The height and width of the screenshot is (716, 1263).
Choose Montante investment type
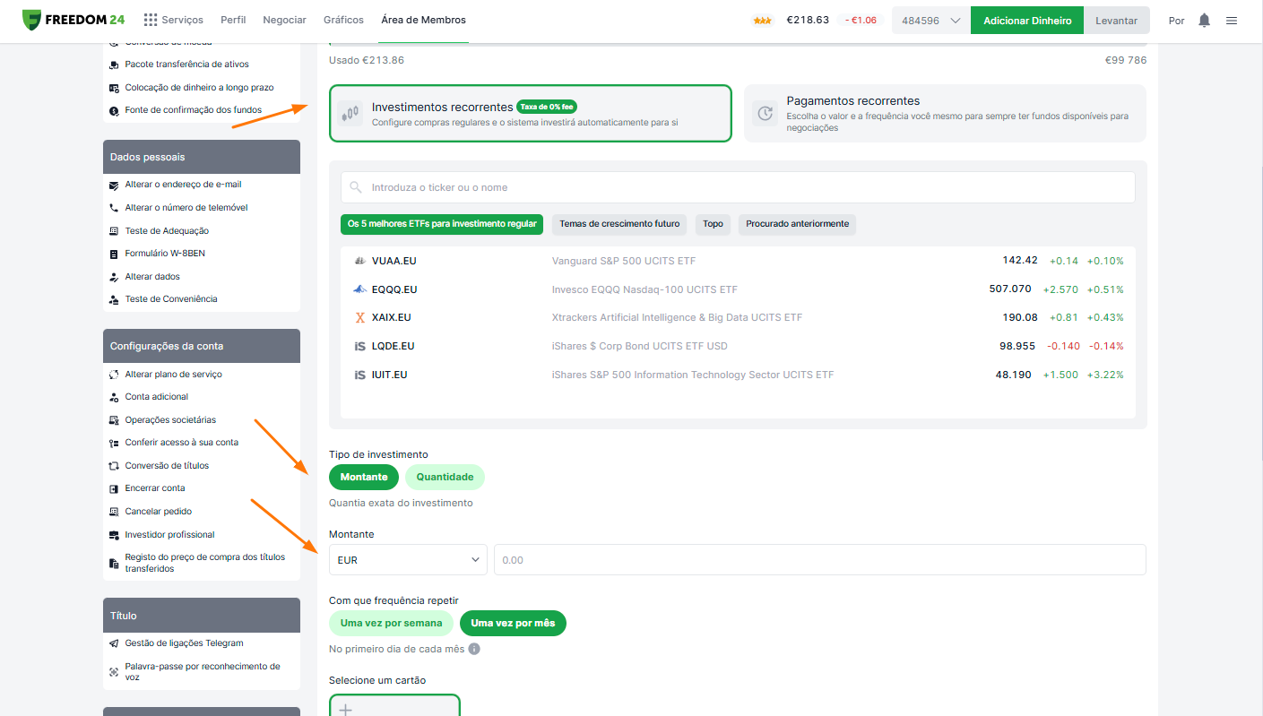tap(364, 477)
